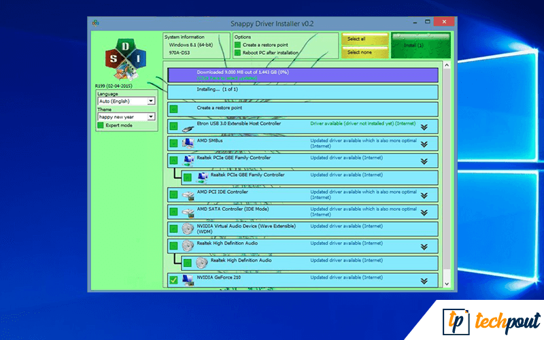Click the purple download progress bar
The height and width of the screenshot is (340, 544).
pos(302,75)
